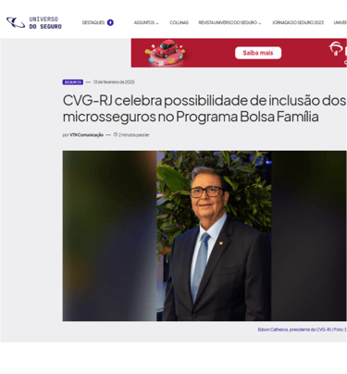Click the Revista menu chevron arrow
This screenshot has height=374, width=347.
(x=260, y=23)
